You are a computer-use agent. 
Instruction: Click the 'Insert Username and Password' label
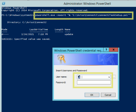point(71,71)
